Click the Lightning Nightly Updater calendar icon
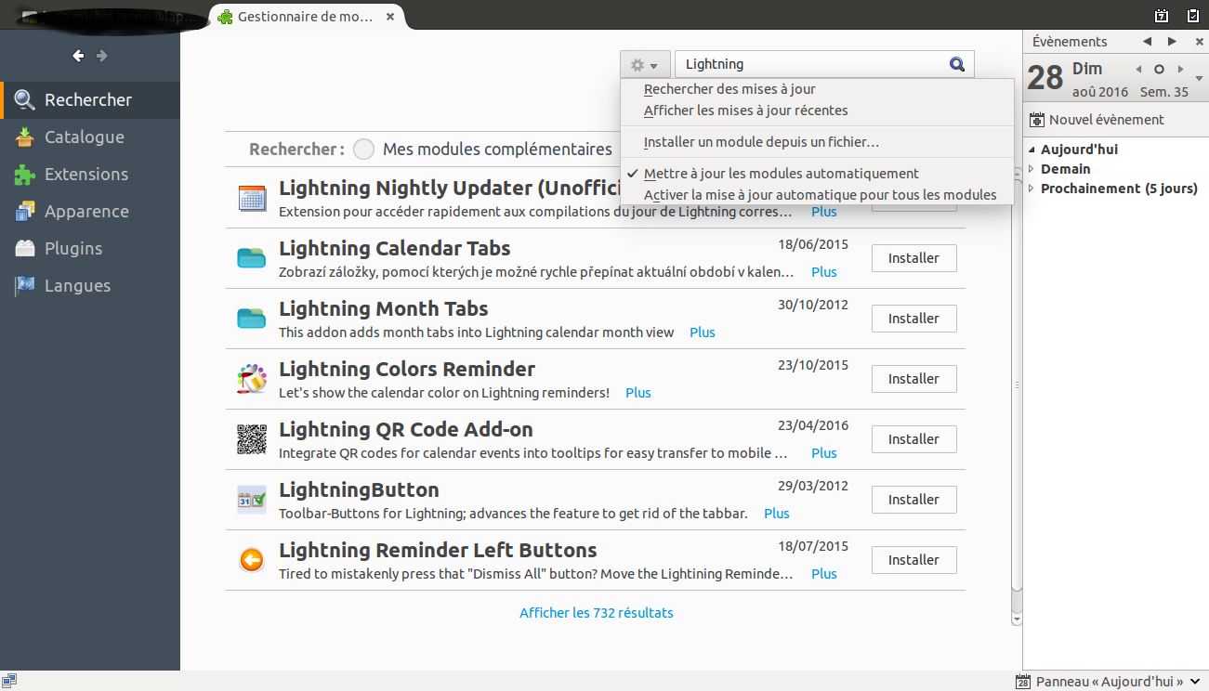Screen dimensions: 1209x691 (252, 198)
